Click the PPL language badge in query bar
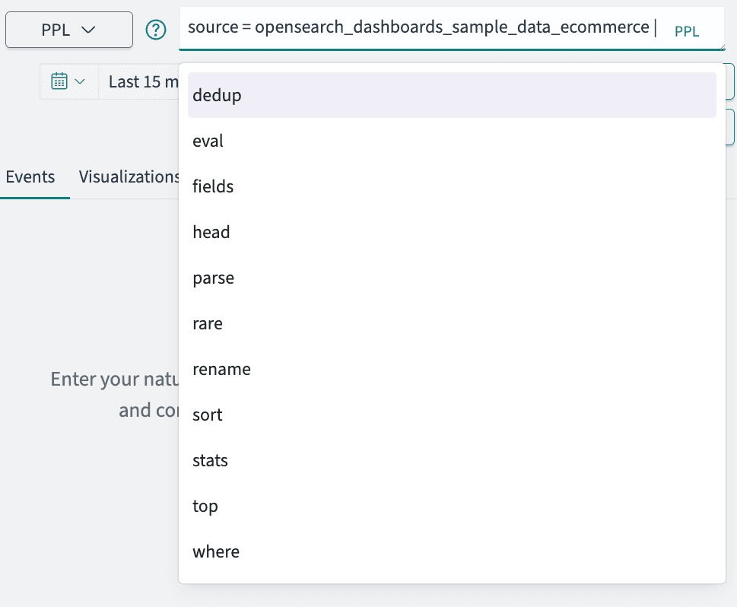Viewport: 737px width, 607px height. pos(686,31)
